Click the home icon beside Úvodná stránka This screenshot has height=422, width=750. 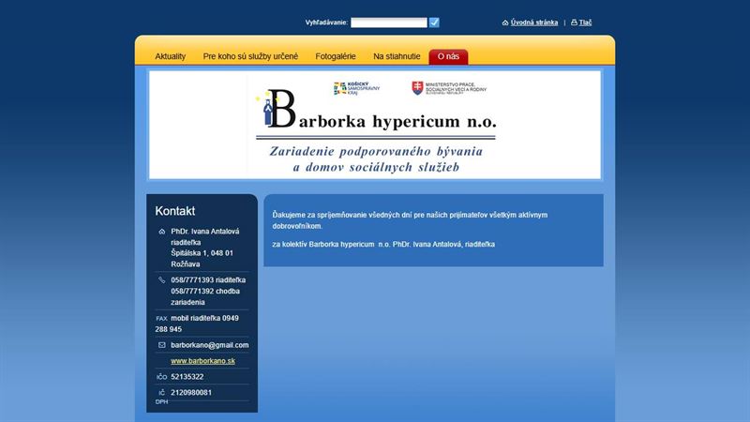click(x=505, y=23)
